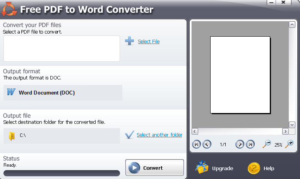The image size is (300, 179).
Task: Click the preview scroll left arrow
Action: pos(195,131)
